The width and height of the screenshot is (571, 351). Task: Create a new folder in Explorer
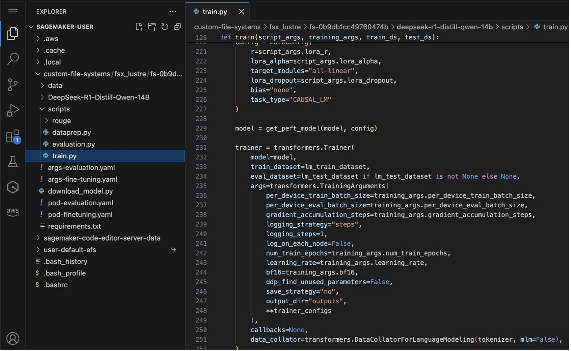[x=152, y=27]
